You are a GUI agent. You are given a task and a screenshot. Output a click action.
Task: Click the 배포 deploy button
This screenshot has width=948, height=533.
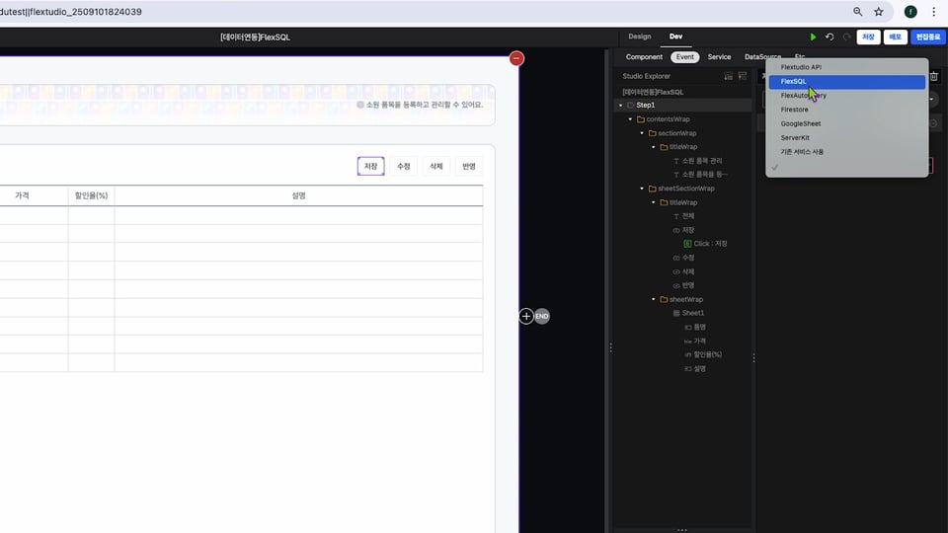coord(896,37)
